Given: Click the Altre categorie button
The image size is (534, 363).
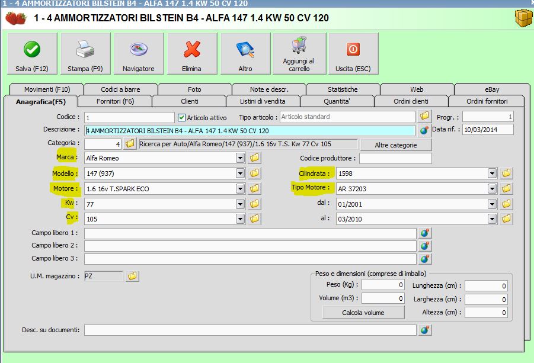Looking at the screenshot, I should tap(396, 145).
